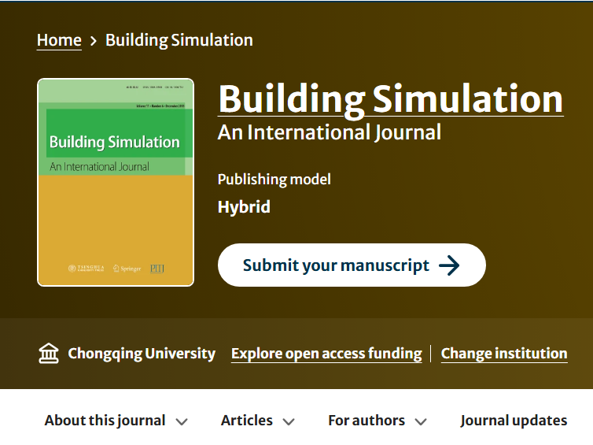The image size is (593, 445).
Task: Click the institution building icon
Action: tap(49, 353)
